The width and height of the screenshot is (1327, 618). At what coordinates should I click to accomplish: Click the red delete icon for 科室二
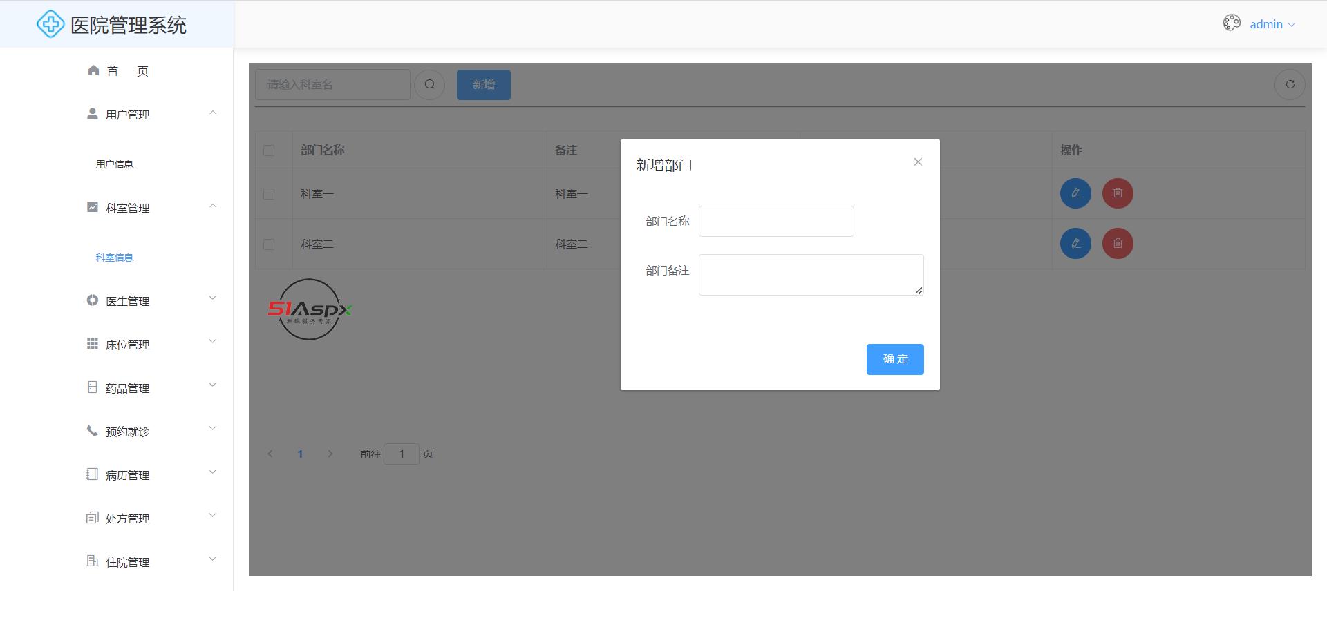(x=1118, y=244)
